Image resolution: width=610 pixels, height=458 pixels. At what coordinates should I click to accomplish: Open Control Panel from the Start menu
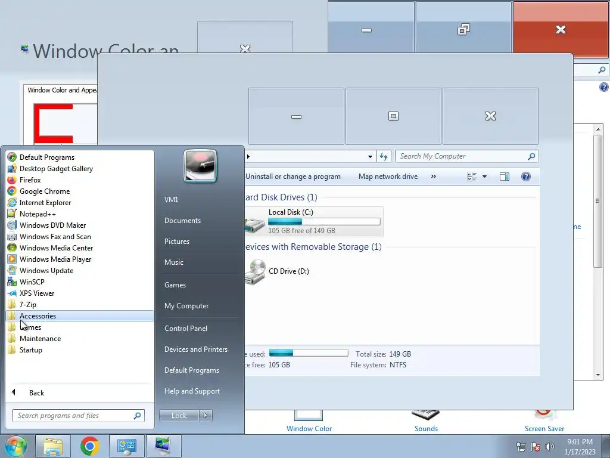(186, 329)
